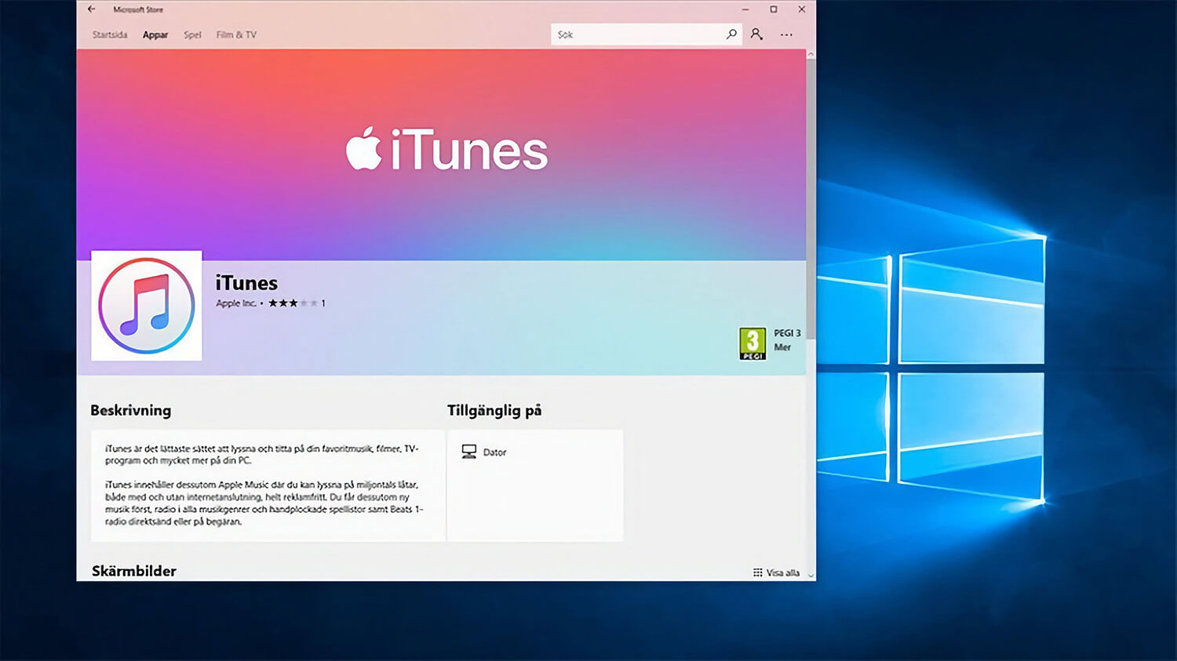Click the scrollbar up arrow
This screenshot has width=1177, height=661.
pyautogui.click(x=811, y=54)
